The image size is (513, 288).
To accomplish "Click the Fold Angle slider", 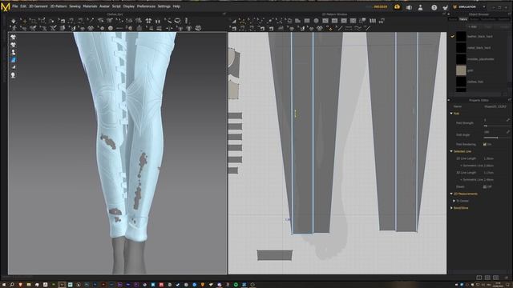I will 497,138.
